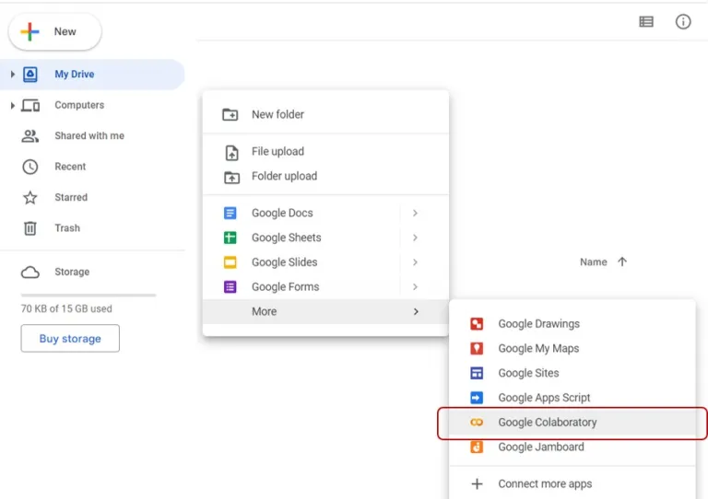Open the Google Forms submenu chevron
The image size is (708, 499).
(415, 286)
